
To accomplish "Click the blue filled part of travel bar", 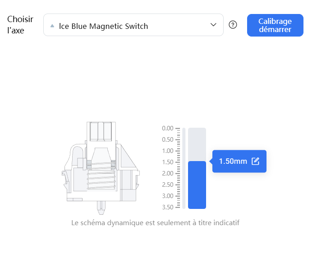I will 197,185.
